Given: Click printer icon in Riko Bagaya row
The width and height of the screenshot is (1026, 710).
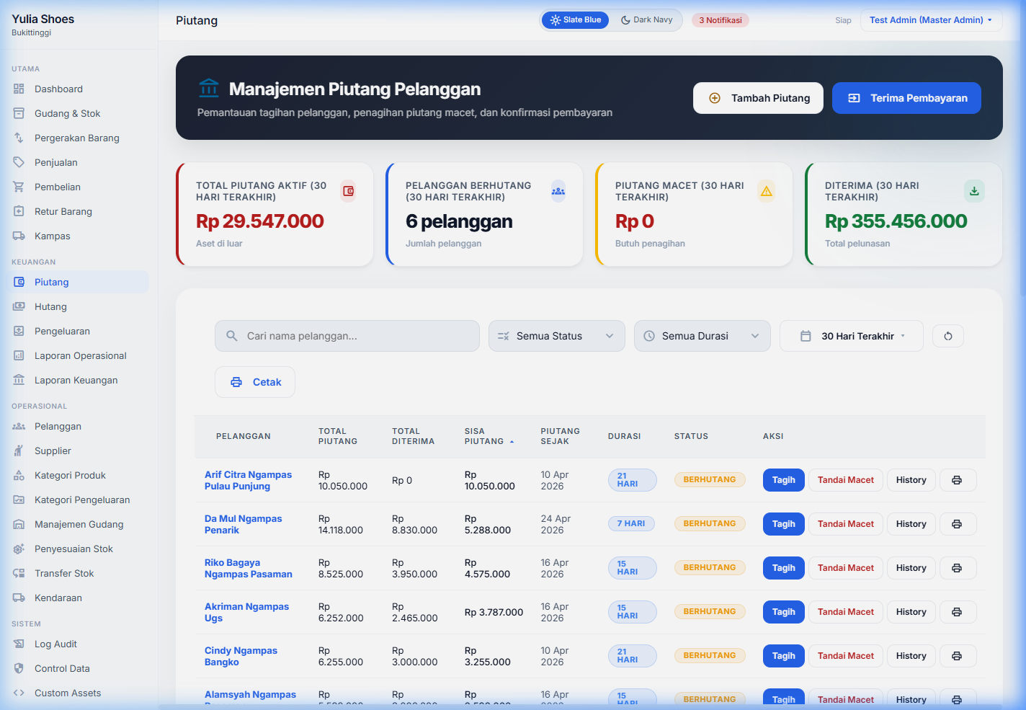Looking at the screenshot, I should point(957,568).
